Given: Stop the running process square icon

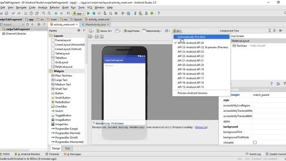Looking at the screenshot, I should point(116,13).
